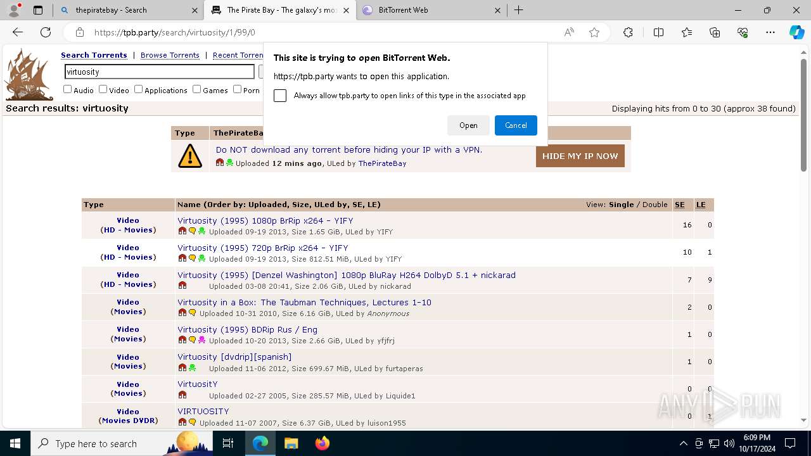Open the Favorites list icon in toolbar
Image resolution: width=811 pixels, height=456 pixels.
pyautogui.click(x=687, y=32)
